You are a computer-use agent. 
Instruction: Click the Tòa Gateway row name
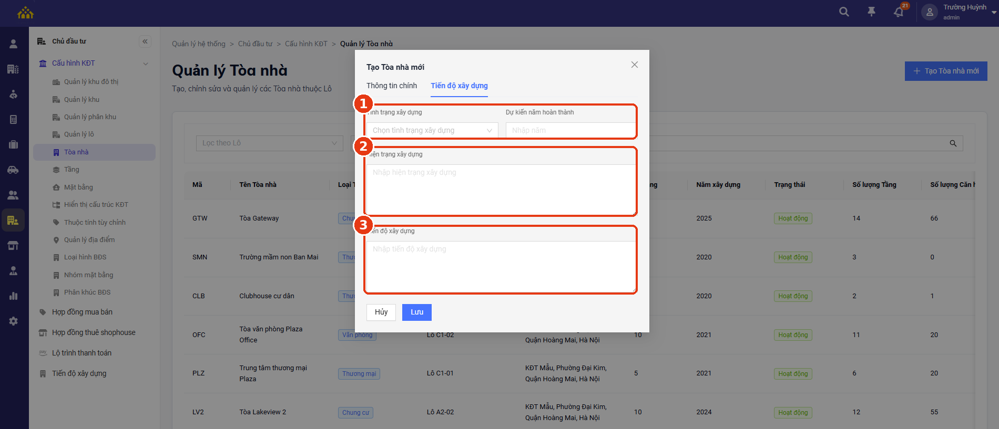click(x=259, y=218)
